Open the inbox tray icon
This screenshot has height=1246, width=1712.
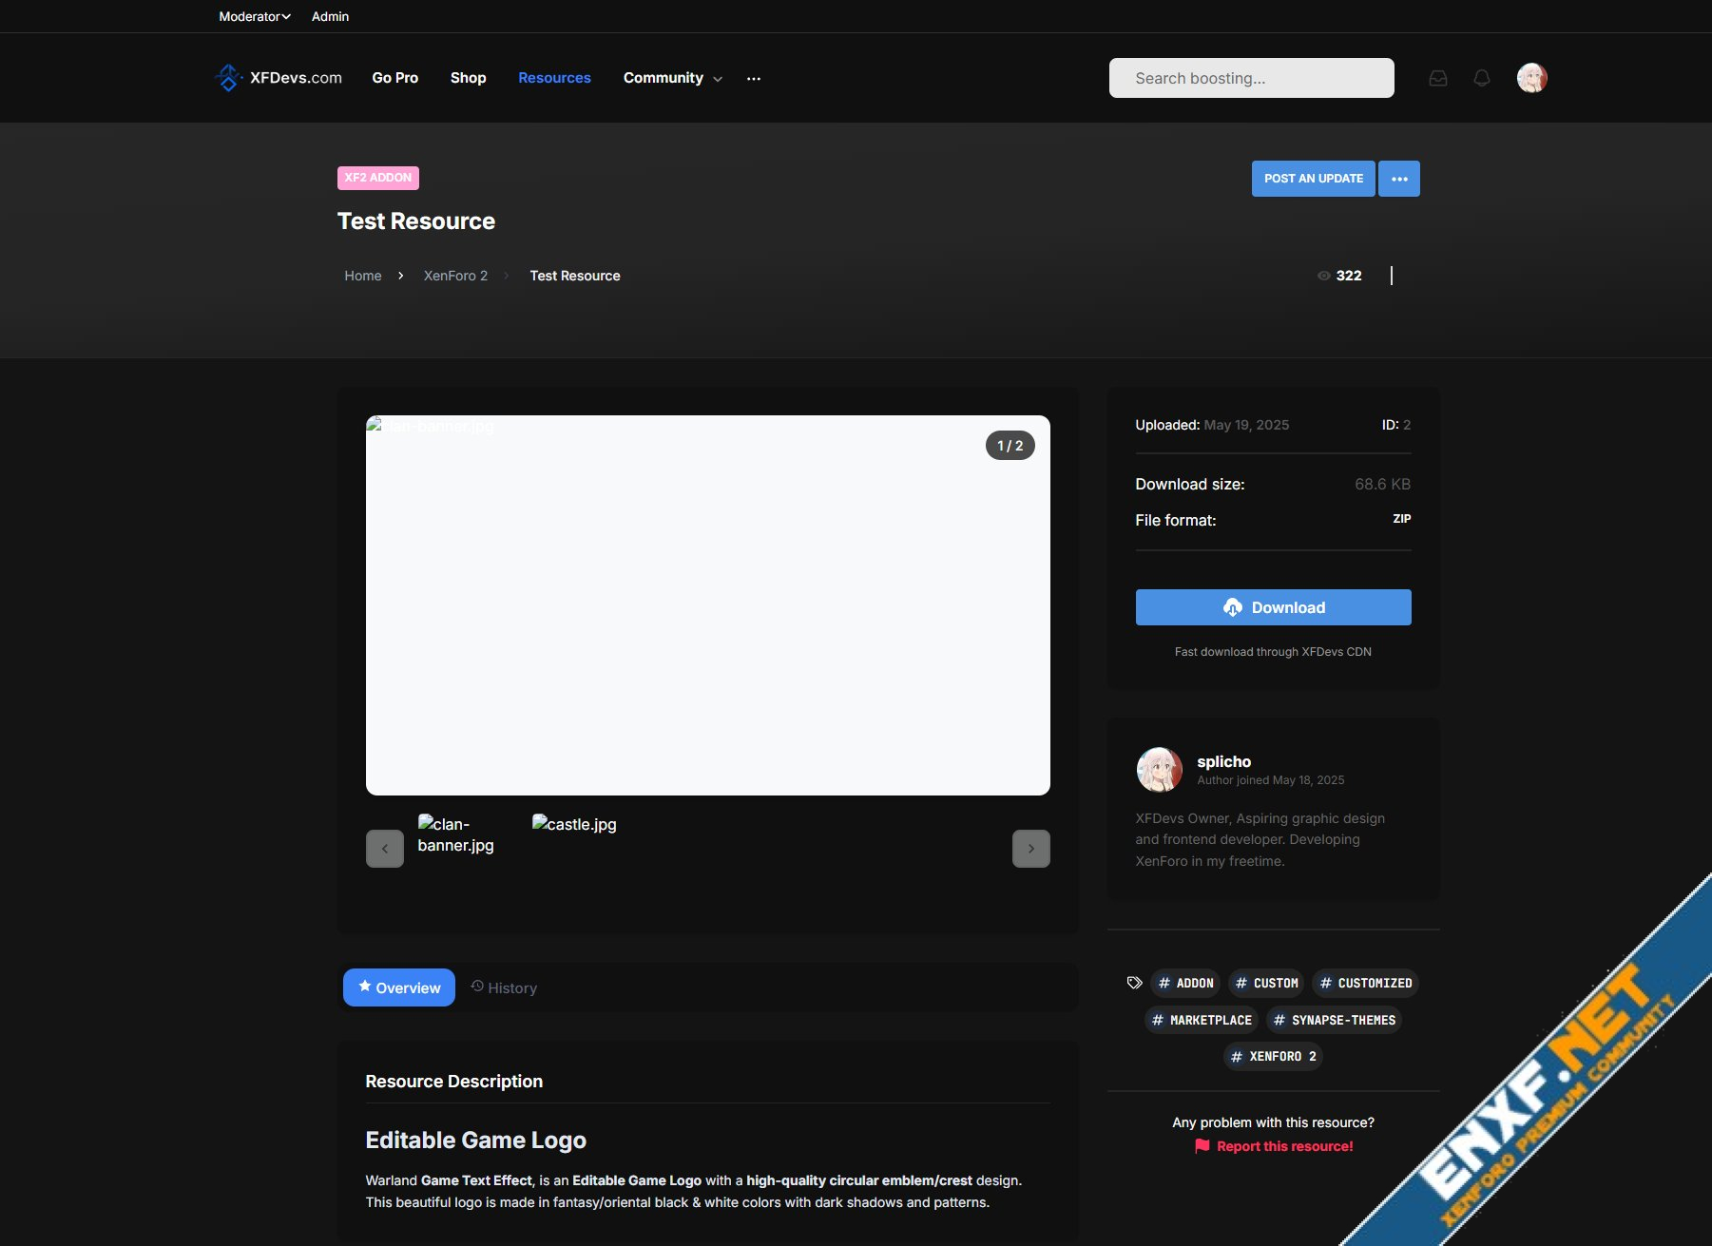[1437, 78]
